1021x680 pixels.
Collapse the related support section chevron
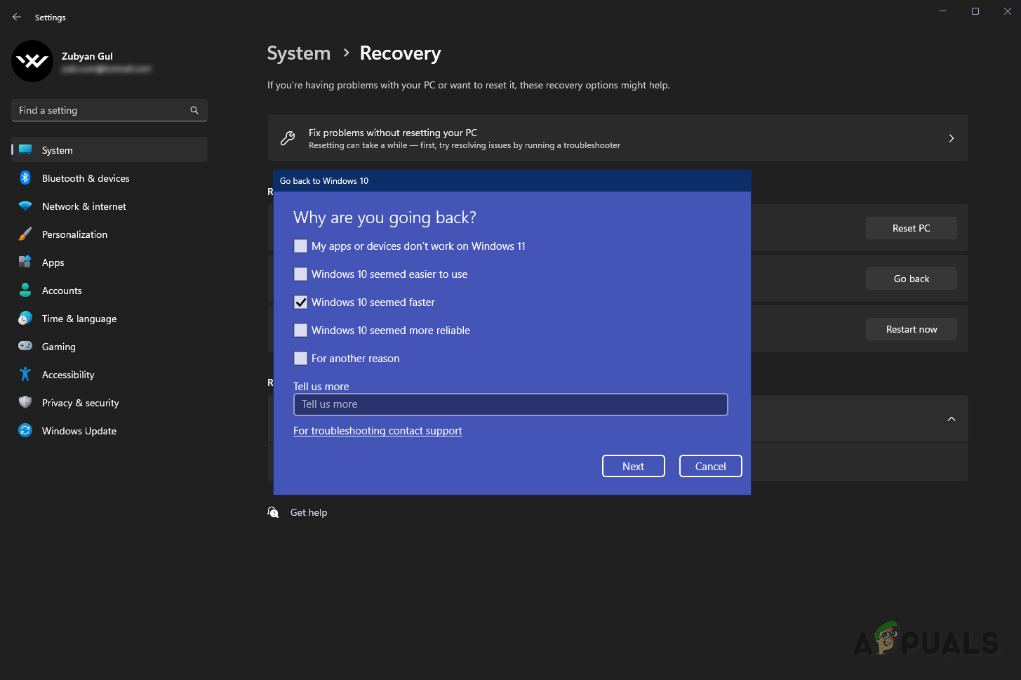pos(951,419)
